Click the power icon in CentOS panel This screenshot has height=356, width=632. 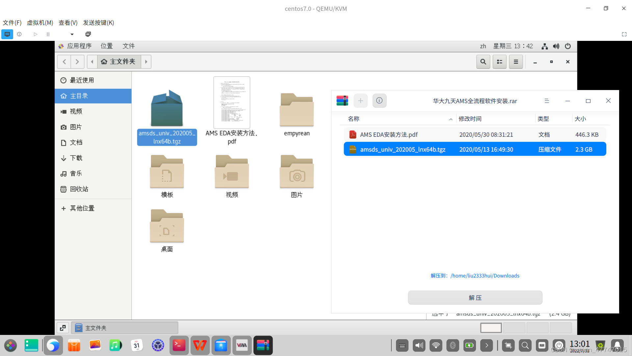pyautogui.click(x=568, y=46)
